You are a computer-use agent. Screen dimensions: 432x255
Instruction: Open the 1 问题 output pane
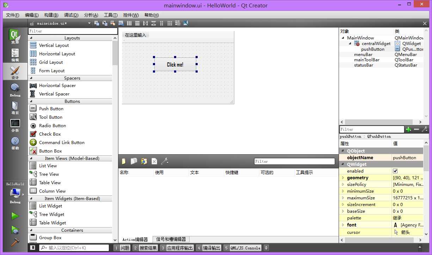click(122, 248)
